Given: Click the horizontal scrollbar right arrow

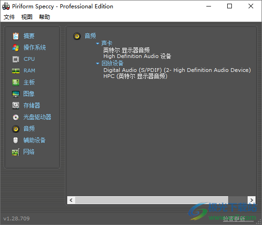Looking at the screenshot, I should [251, 200].
